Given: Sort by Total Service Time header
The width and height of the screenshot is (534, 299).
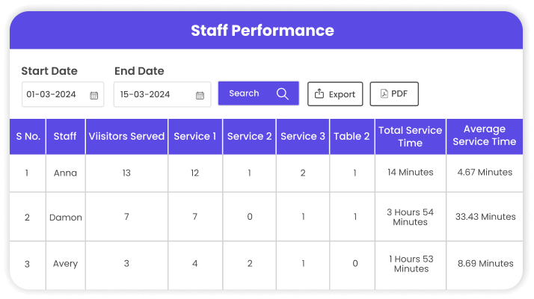Looking at the screenshot, I should 410,136.
